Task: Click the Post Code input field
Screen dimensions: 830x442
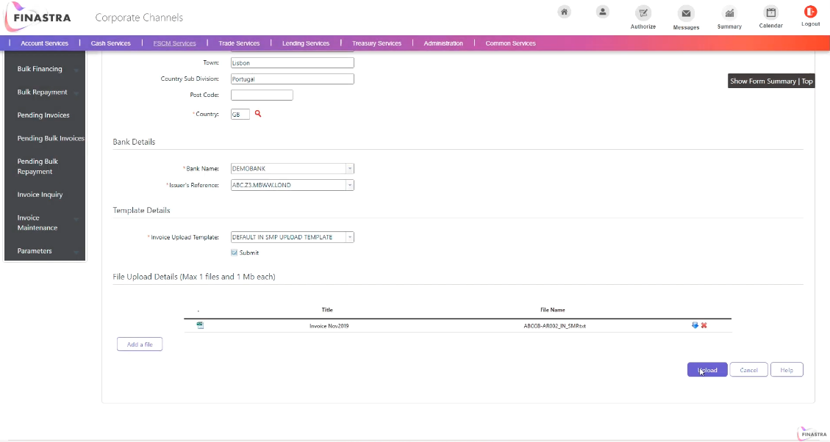Action: click(262, 95)
